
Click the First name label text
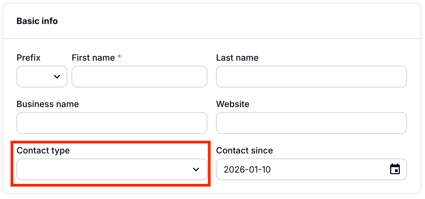[93, 58]
